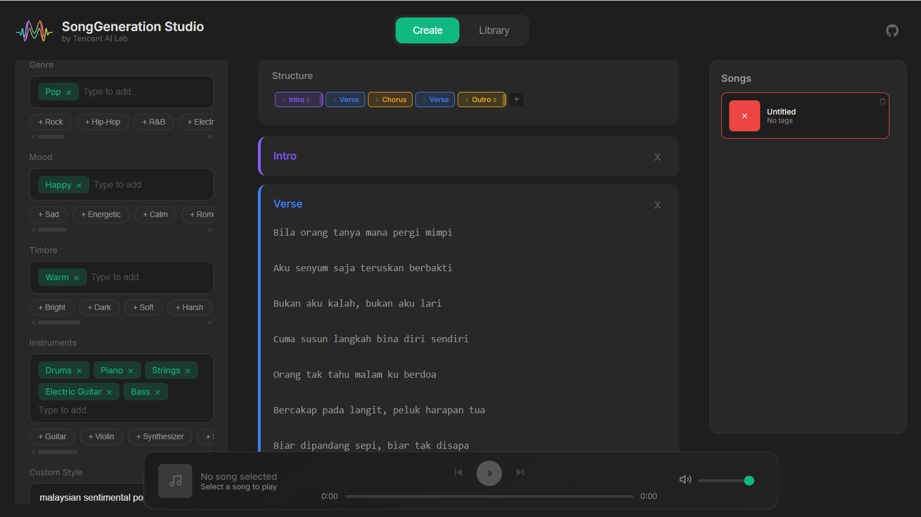Mute the player volume speaker icon
Screen dimensions: 921x517
pyautogui.click(x=685, y=479)
